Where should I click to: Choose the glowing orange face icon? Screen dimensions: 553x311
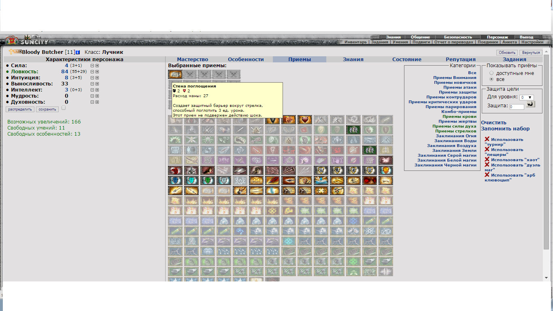tap(256, 180)
